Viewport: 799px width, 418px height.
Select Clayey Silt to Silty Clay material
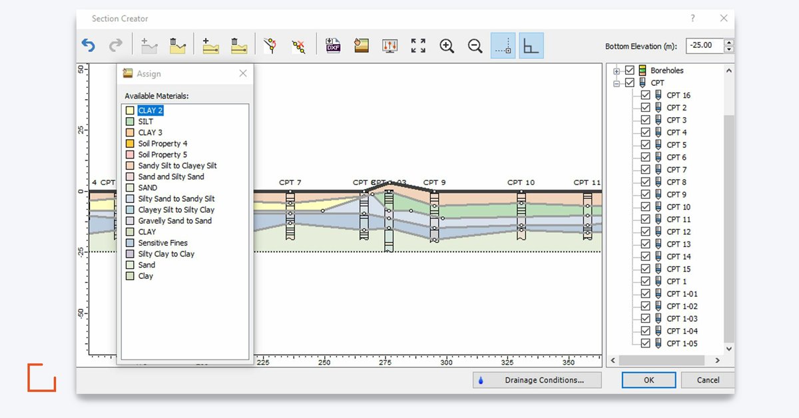176,210
